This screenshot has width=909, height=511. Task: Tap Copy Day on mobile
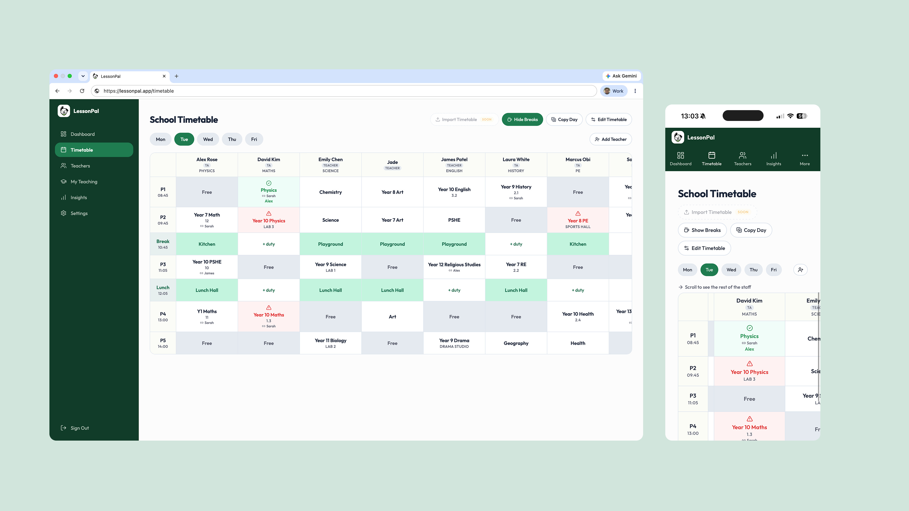tap(751, 230)
